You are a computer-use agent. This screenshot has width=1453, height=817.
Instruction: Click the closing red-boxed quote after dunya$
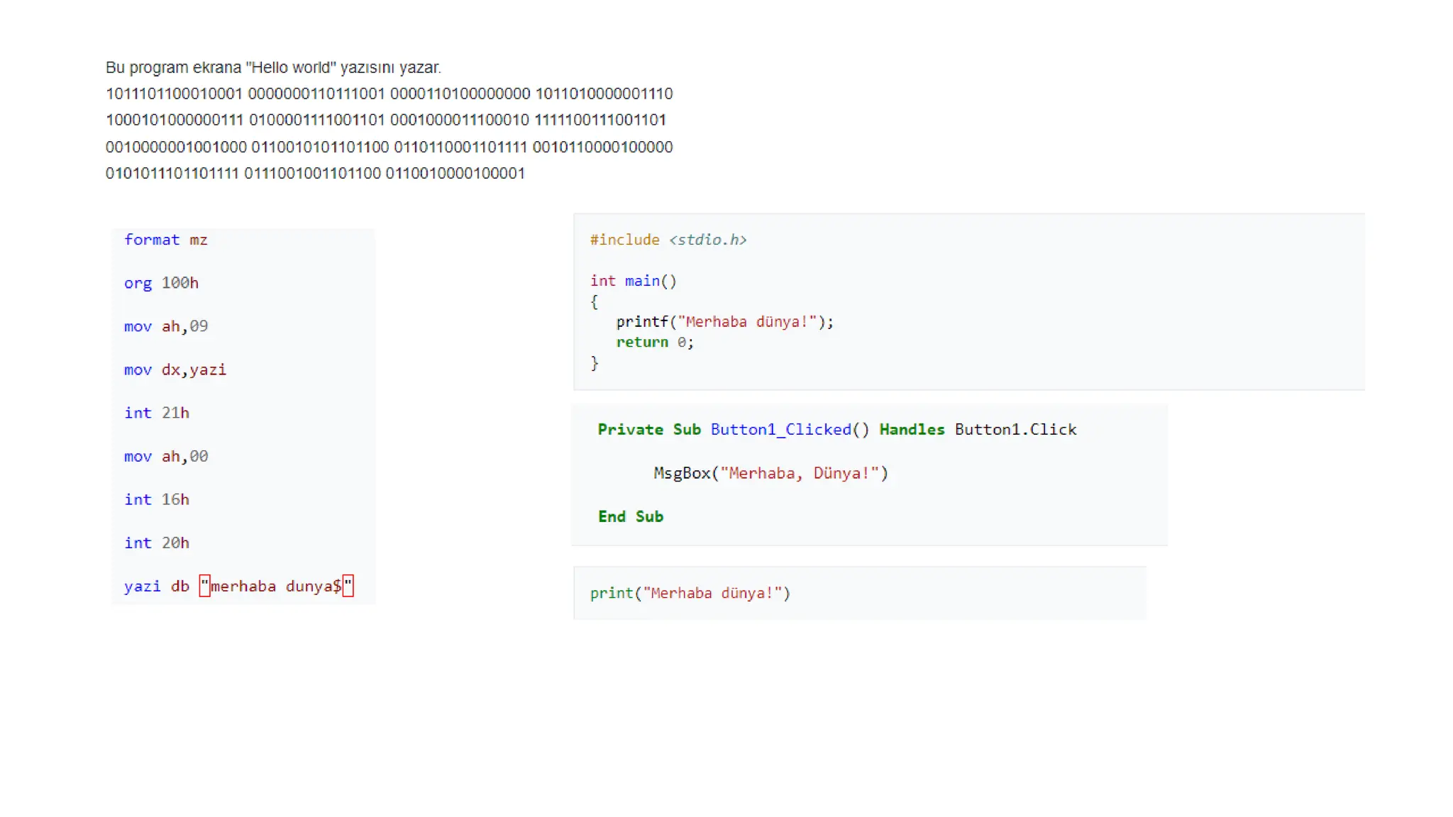[348, 586]
